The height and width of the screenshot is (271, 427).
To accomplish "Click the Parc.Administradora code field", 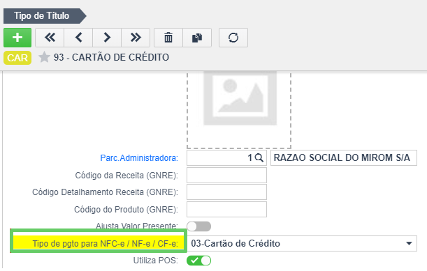I will 226,157.
